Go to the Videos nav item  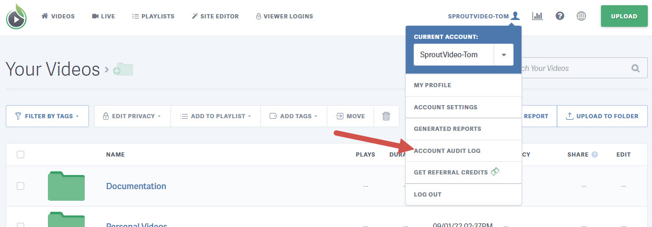[x=58, y=16]
